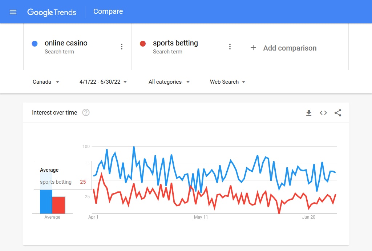
Task: Edit the sports betting search term
Action: (175, 43)
